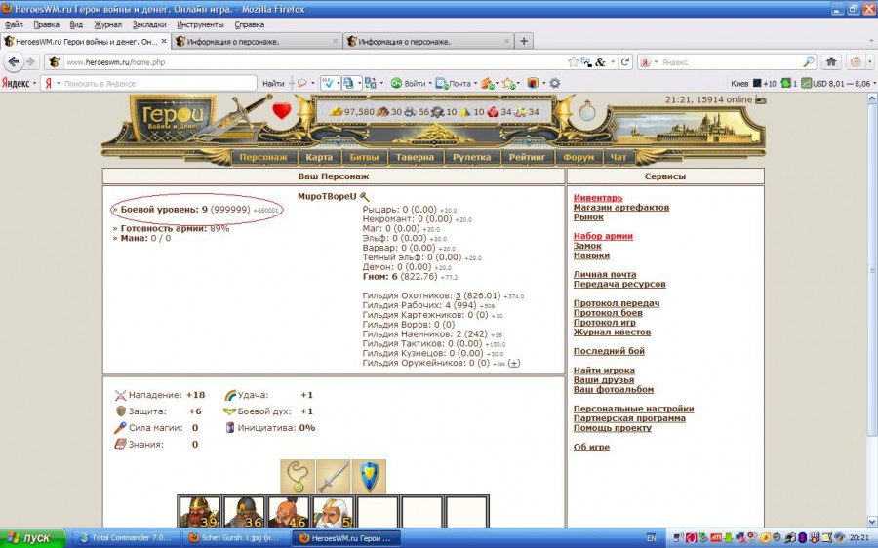
Task: Open the Битвы game menu tab
Action: tap(364, 157)
